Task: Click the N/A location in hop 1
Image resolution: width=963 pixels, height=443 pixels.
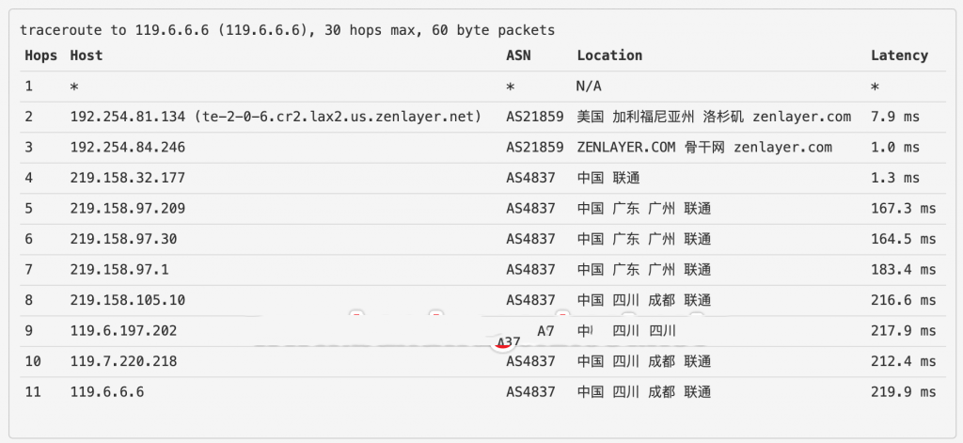Action: click(x=589, y=87)
